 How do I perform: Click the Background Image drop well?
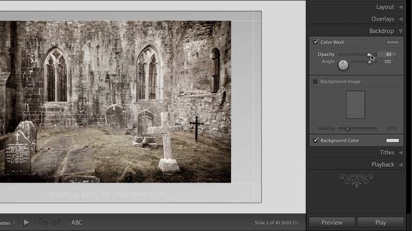(355, 105)
